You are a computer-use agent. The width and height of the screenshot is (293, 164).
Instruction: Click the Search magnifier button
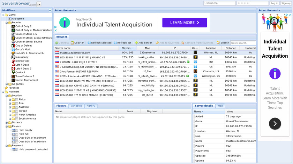point(223,43)
